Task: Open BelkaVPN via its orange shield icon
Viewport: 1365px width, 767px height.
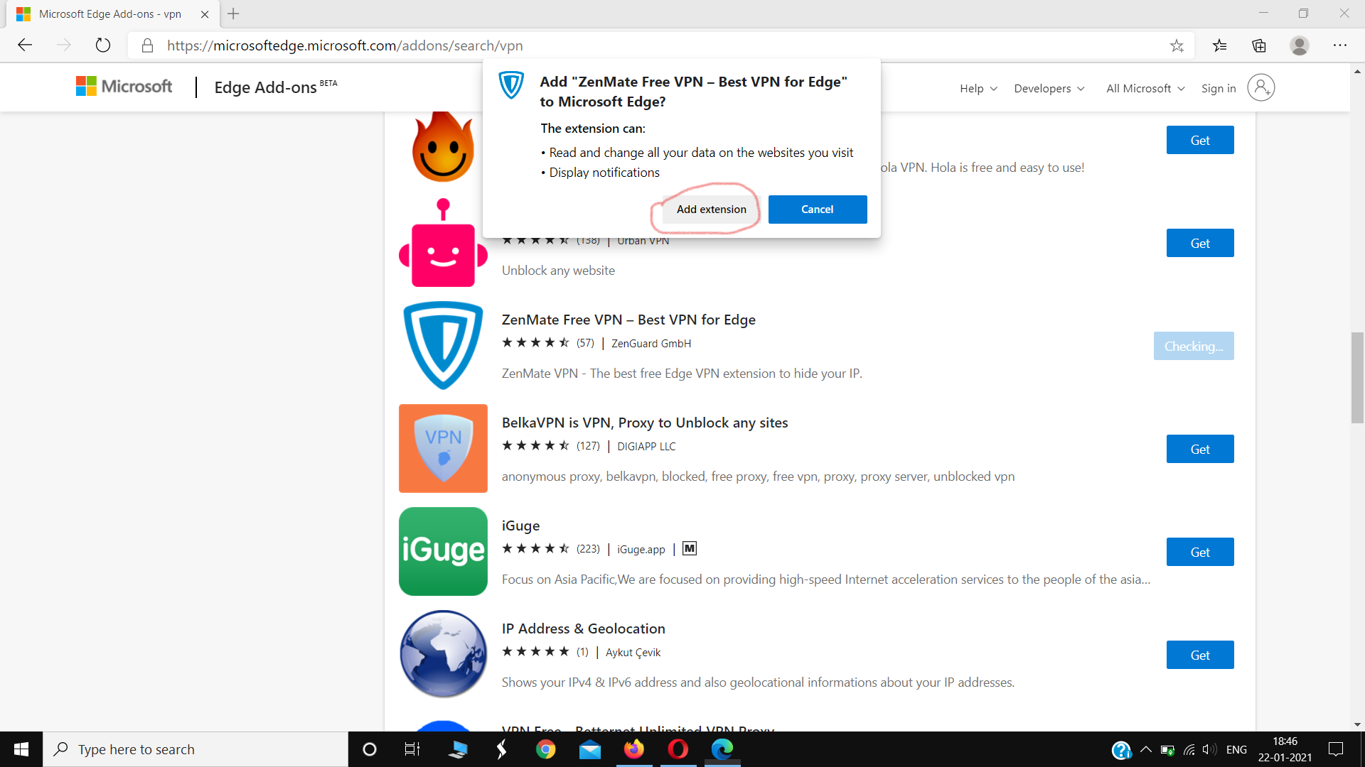Action: click(x=443, y=448)
